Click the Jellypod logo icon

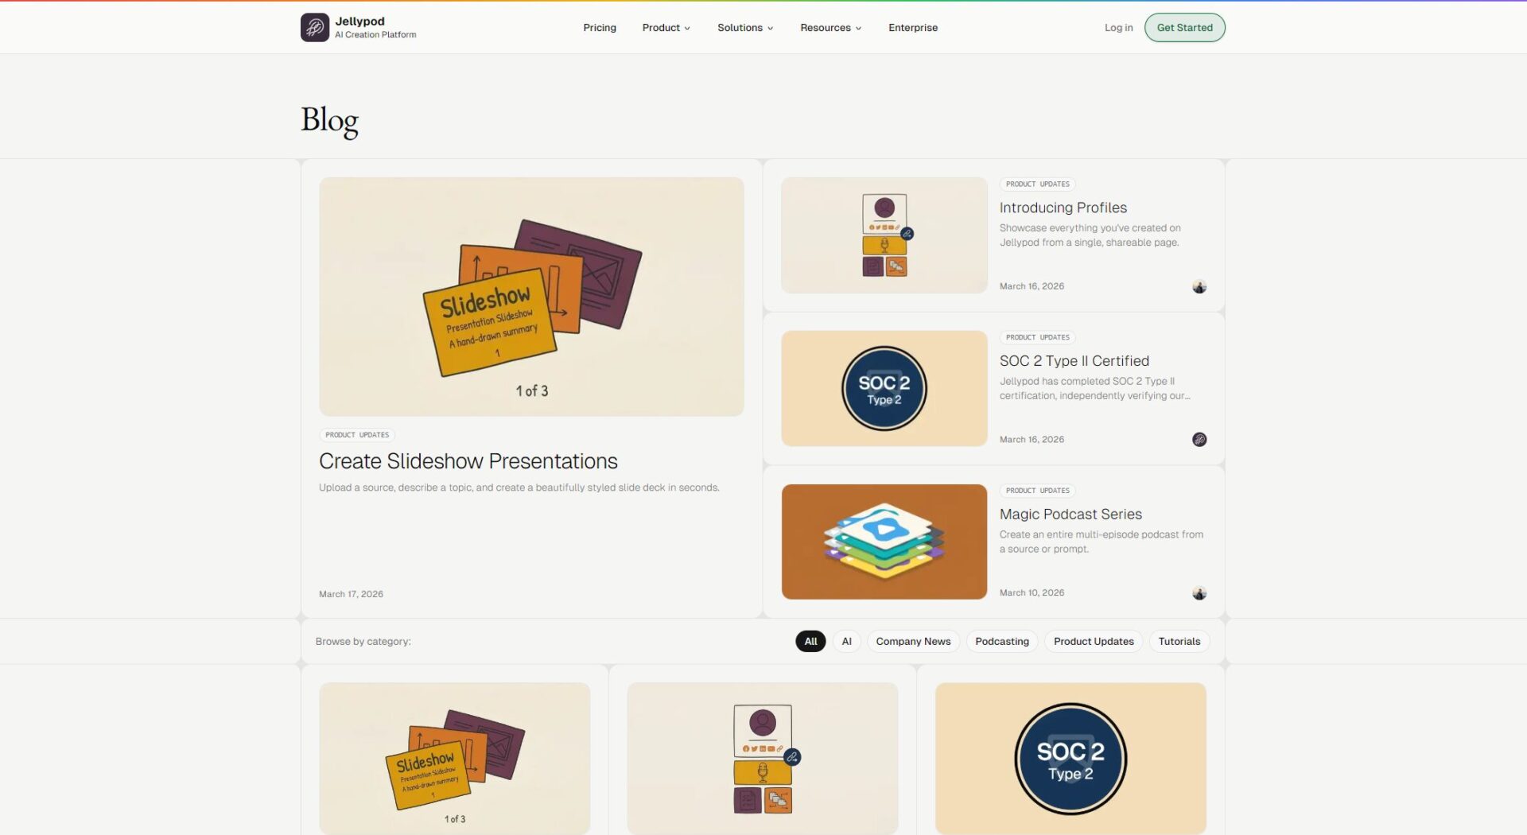pos(314,28)
